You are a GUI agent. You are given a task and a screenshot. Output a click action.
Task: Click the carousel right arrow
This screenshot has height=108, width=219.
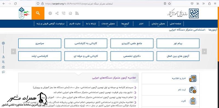tap(204, 52)
